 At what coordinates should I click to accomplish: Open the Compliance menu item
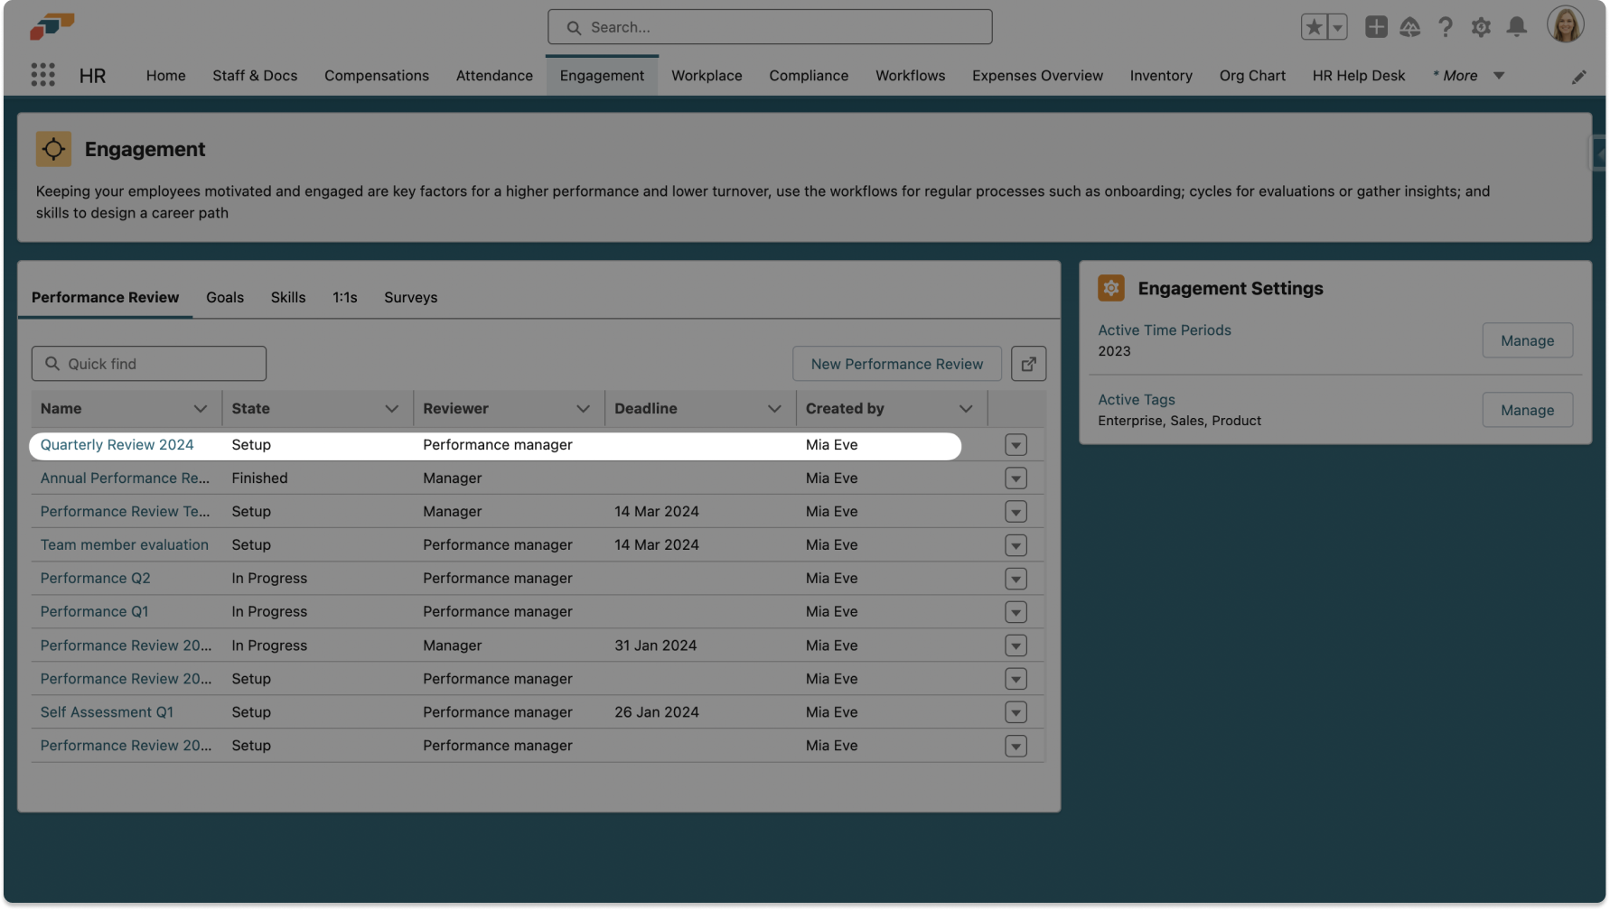(809, 76)
